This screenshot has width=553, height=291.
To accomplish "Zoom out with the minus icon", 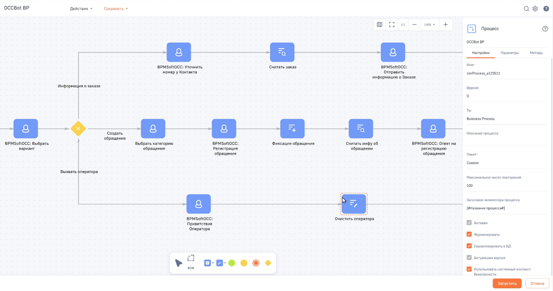I will coord(414,25).
